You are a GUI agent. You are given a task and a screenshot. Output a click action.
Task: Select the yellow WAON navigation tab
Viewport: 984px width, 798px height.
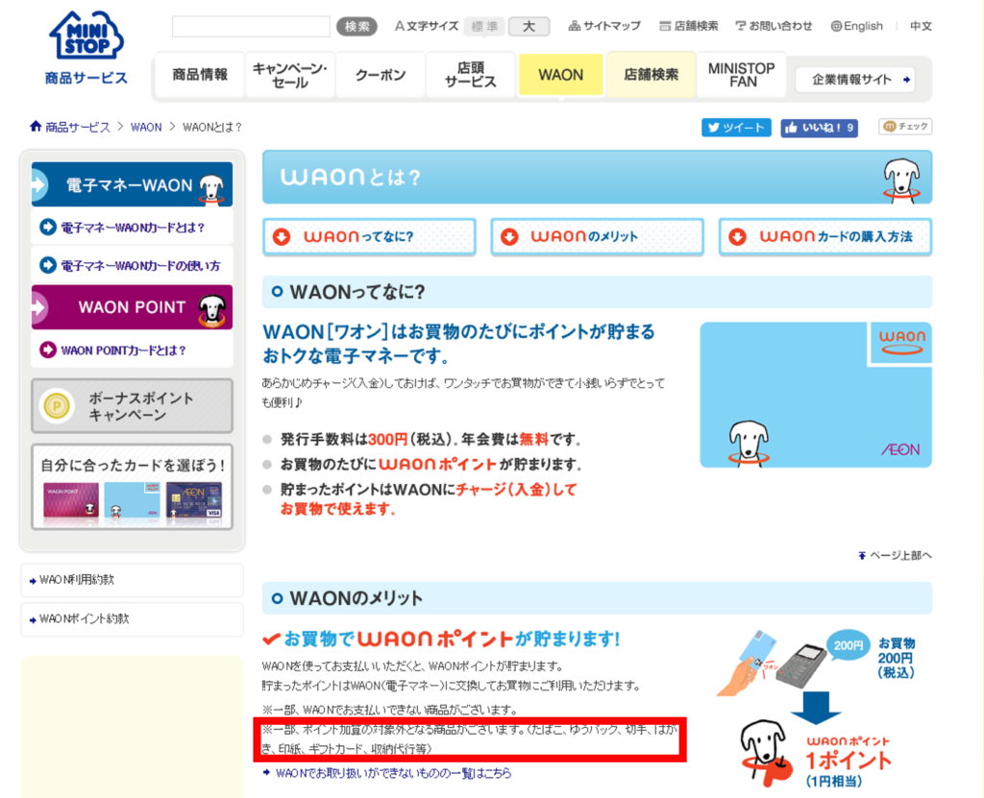coord(561,75)
